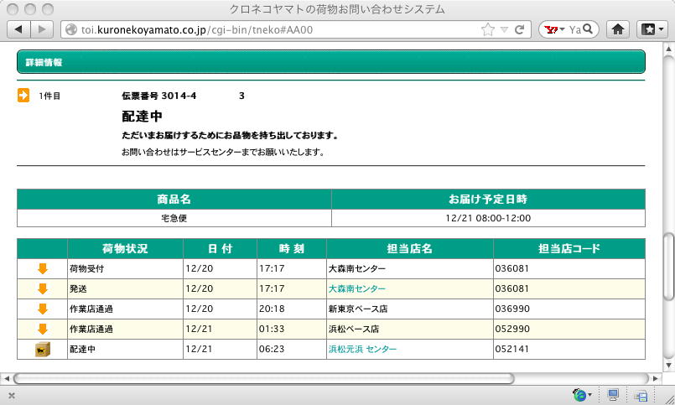Click the 担当店コード column header

[x=569, y=248]
